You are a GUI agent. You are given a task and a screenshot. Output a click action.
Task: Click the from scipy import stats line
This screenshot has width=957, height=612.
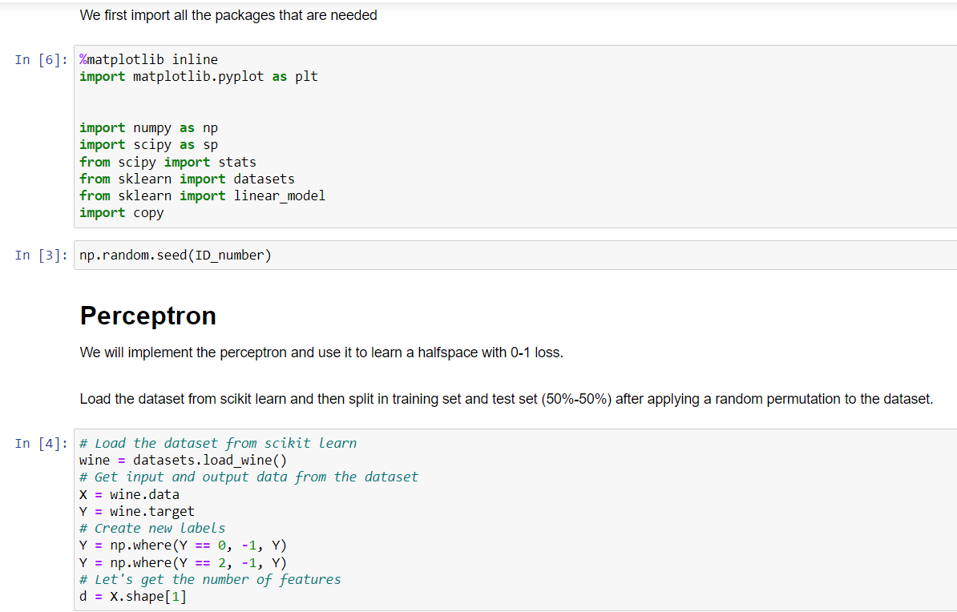tap(167, 161)
